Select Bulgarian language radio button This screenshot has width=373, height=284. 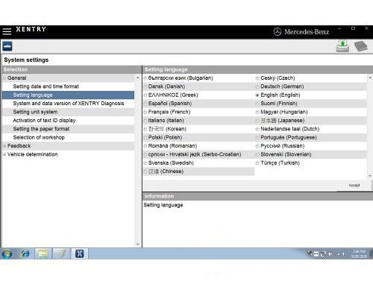tap(145, 78)
